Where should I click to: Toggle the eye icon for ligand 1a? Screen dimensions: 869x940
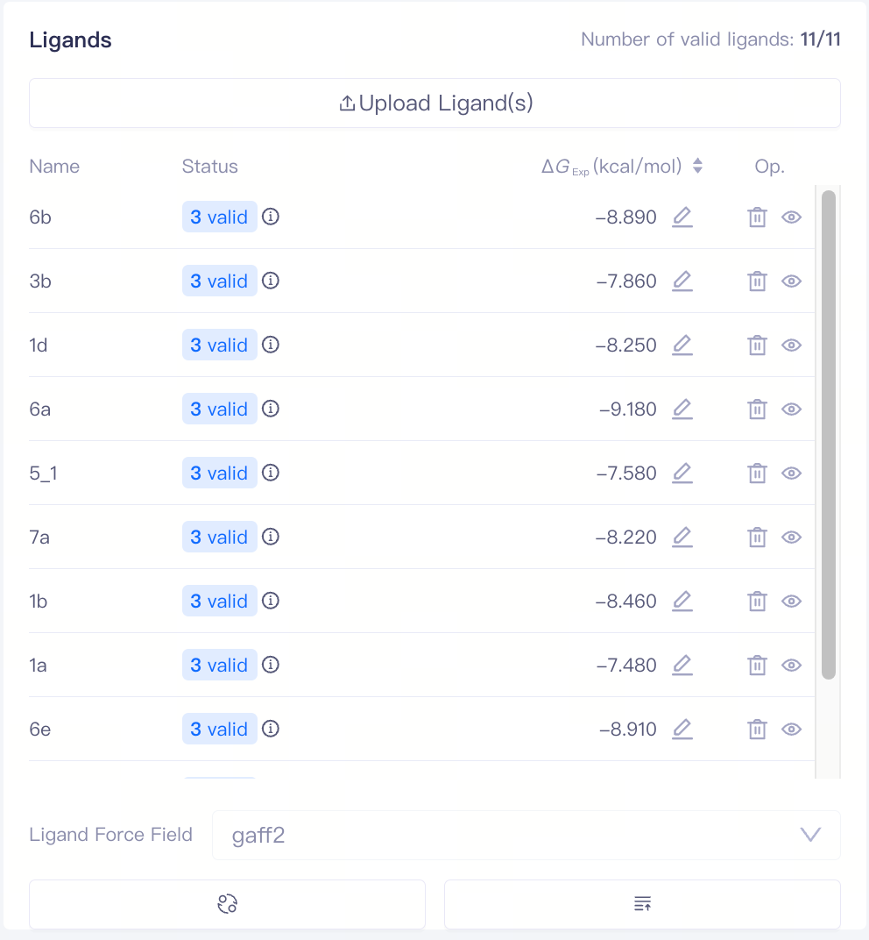point(792,666)
